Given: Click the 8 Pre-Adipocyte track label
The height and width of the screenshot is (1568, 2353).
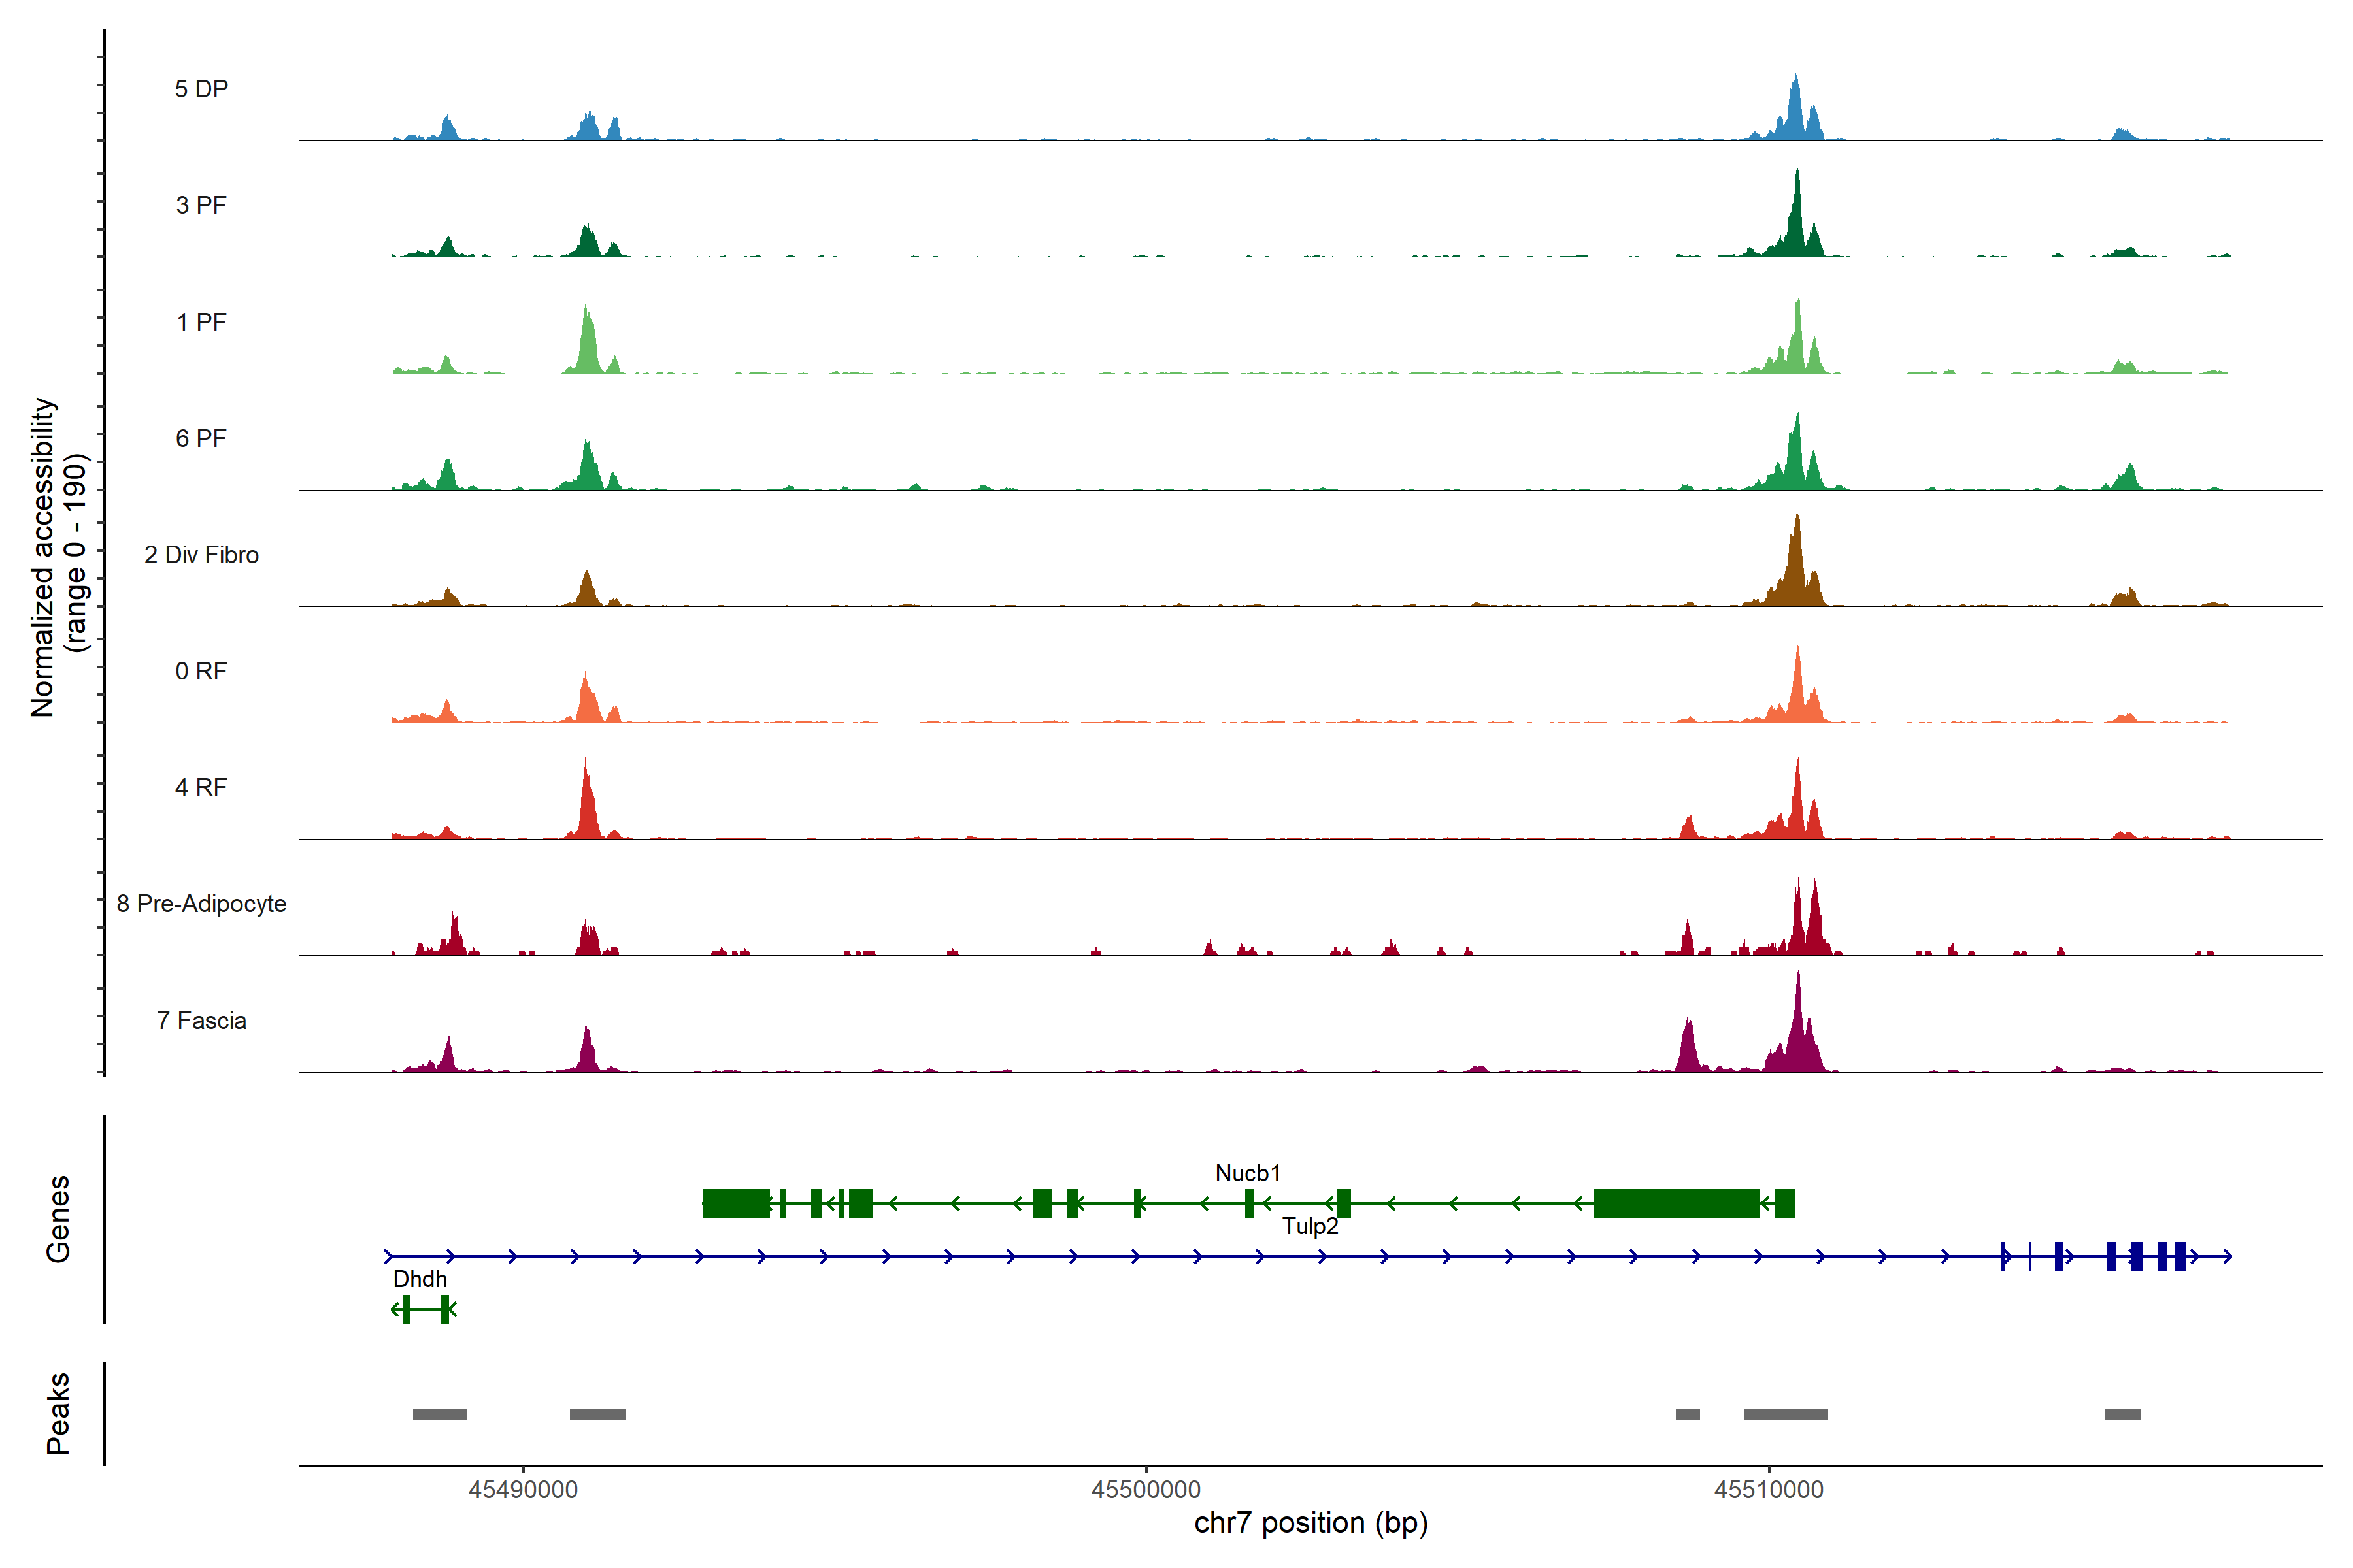Looking at the screenshot, I should click(x=201, y=904).
